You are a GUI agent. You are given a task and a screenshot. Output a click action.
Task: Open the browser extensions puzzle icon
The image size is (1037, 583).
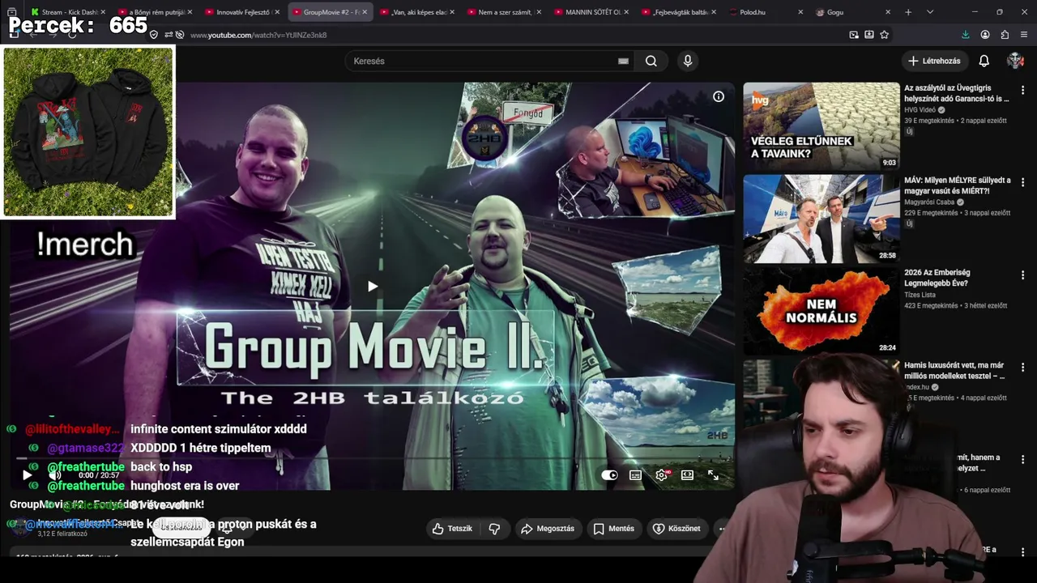[x=1005, y=35]
